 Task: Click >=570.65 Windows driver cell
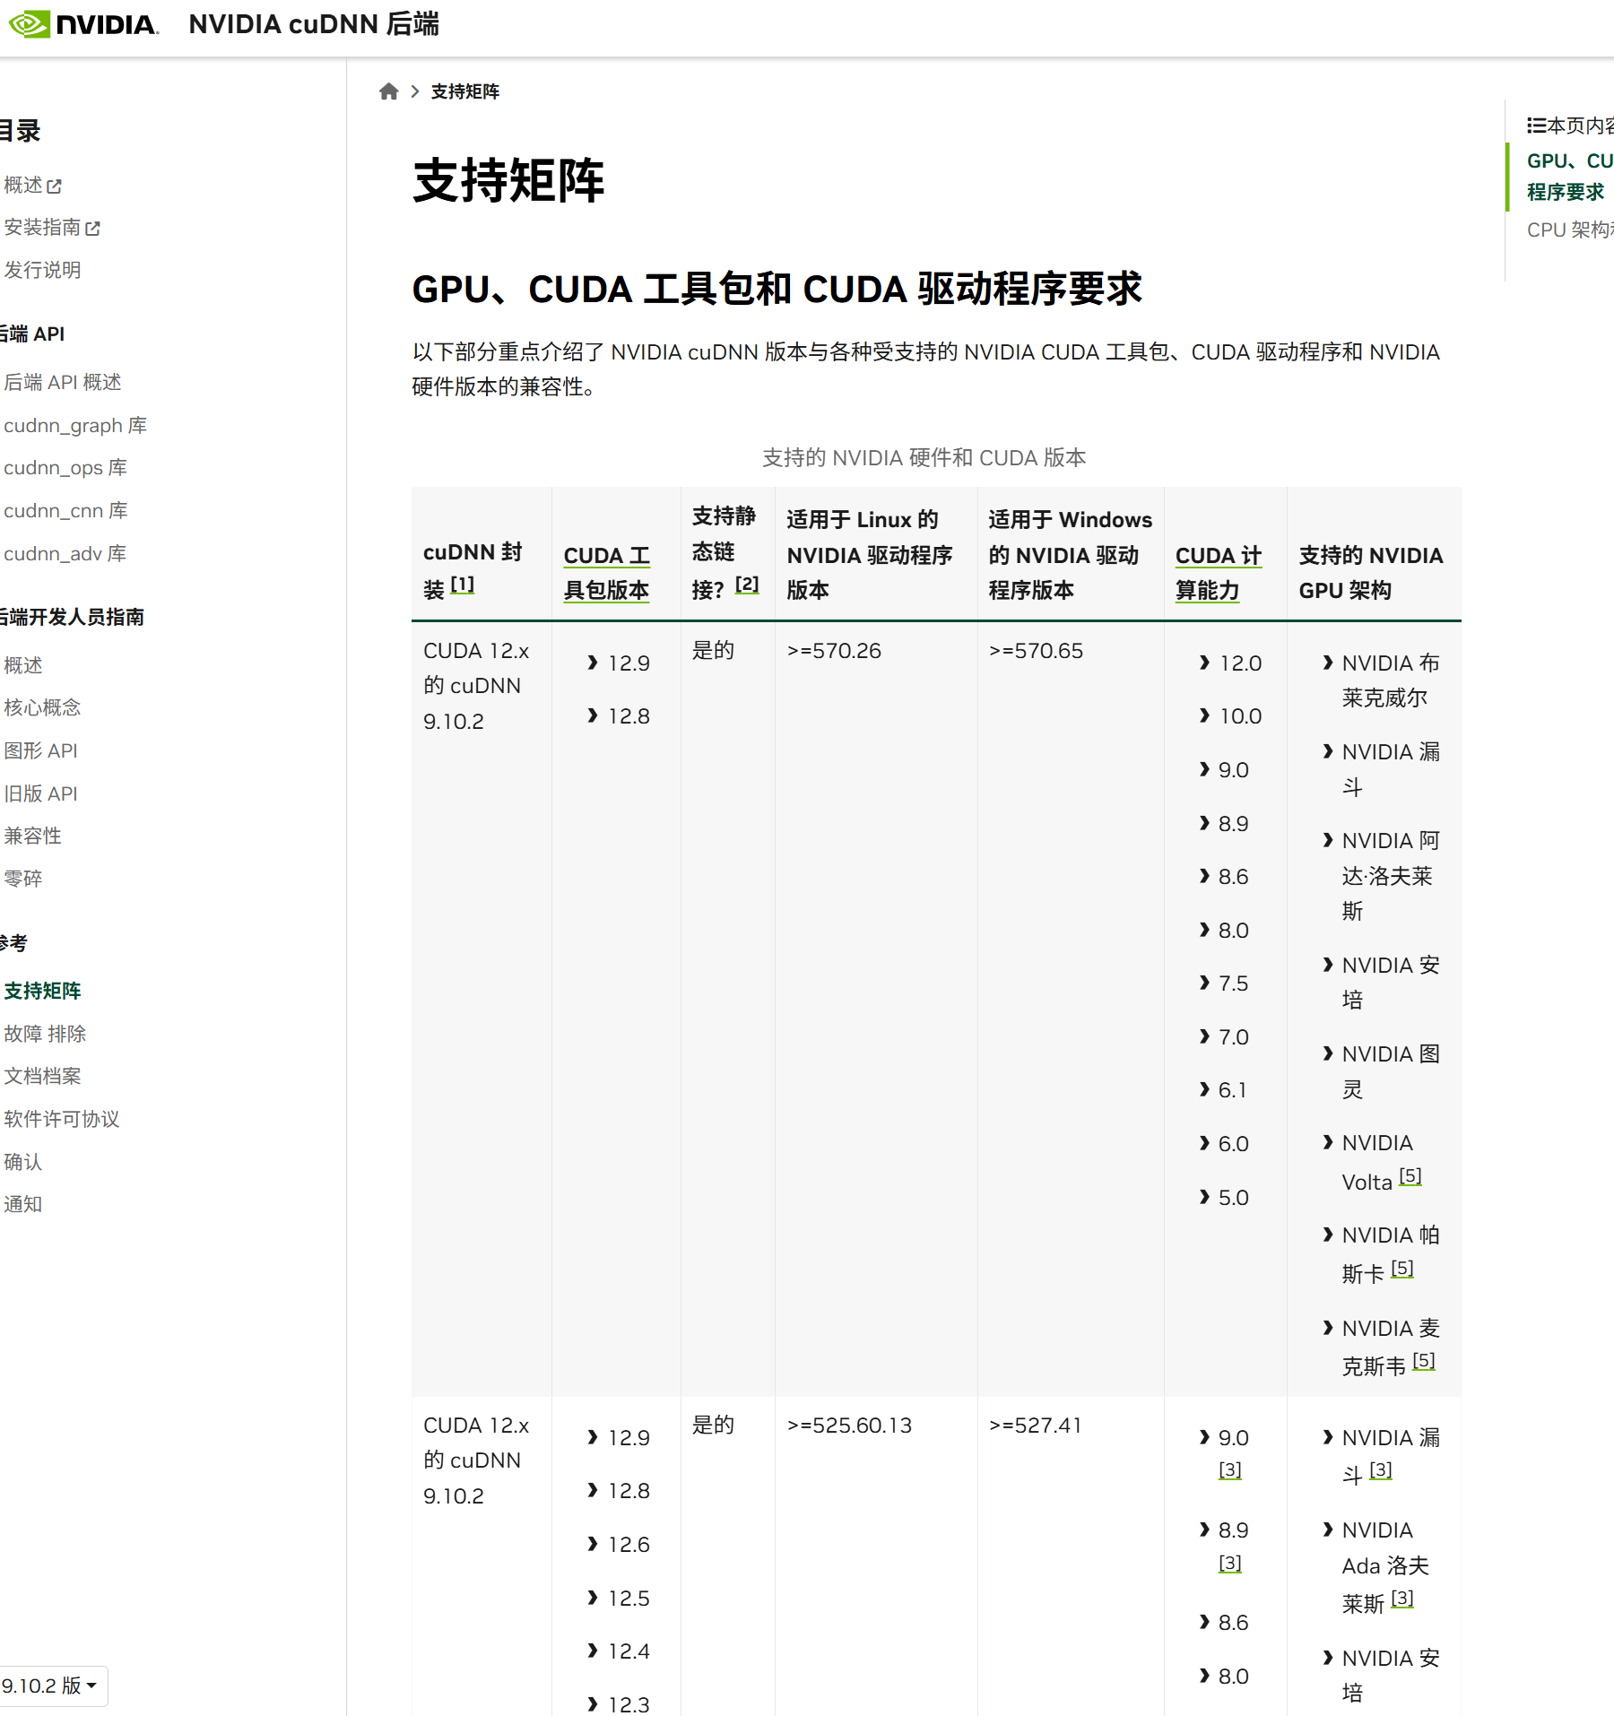pyautogui.click(x=1036, y=651)
